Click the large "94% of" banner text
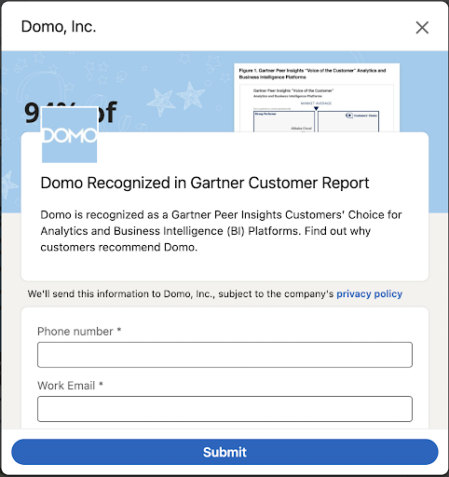Screen dimensions: 449x477 tap(71, 113)
